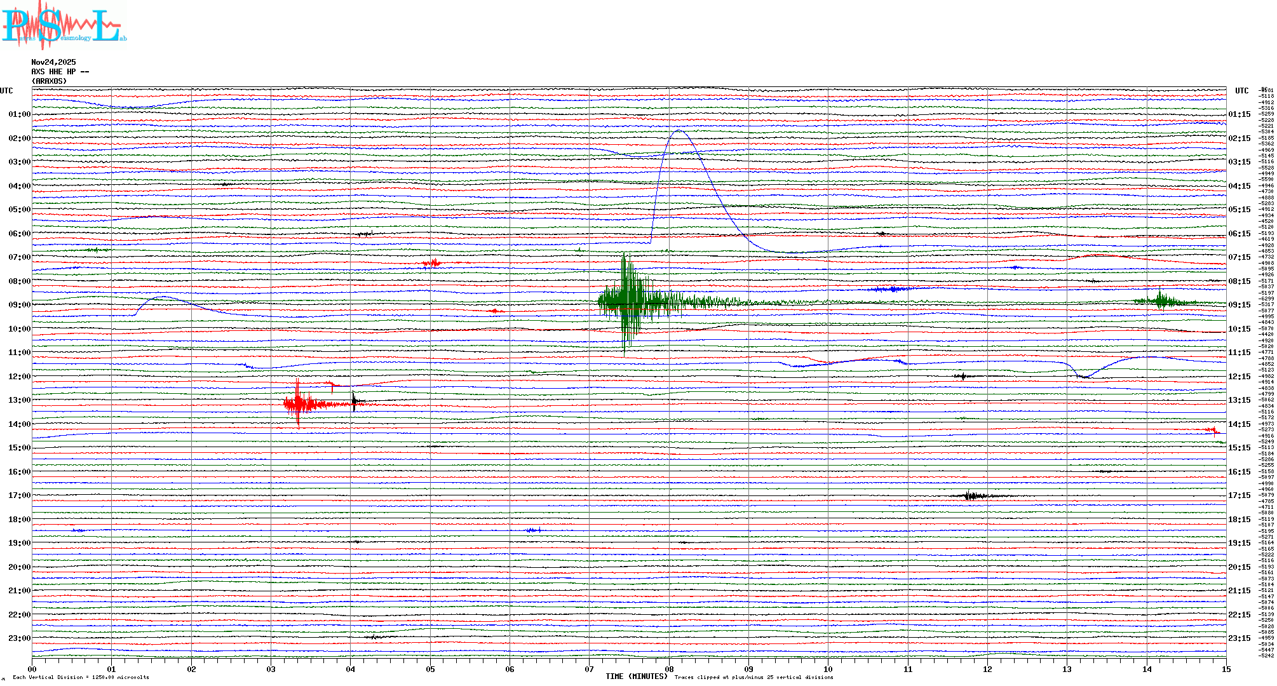Click the 09:00 hour label on left

pos(19,305)
